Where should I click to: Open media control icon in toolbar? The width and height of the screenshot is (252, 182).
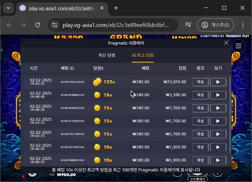pos(188,25)
